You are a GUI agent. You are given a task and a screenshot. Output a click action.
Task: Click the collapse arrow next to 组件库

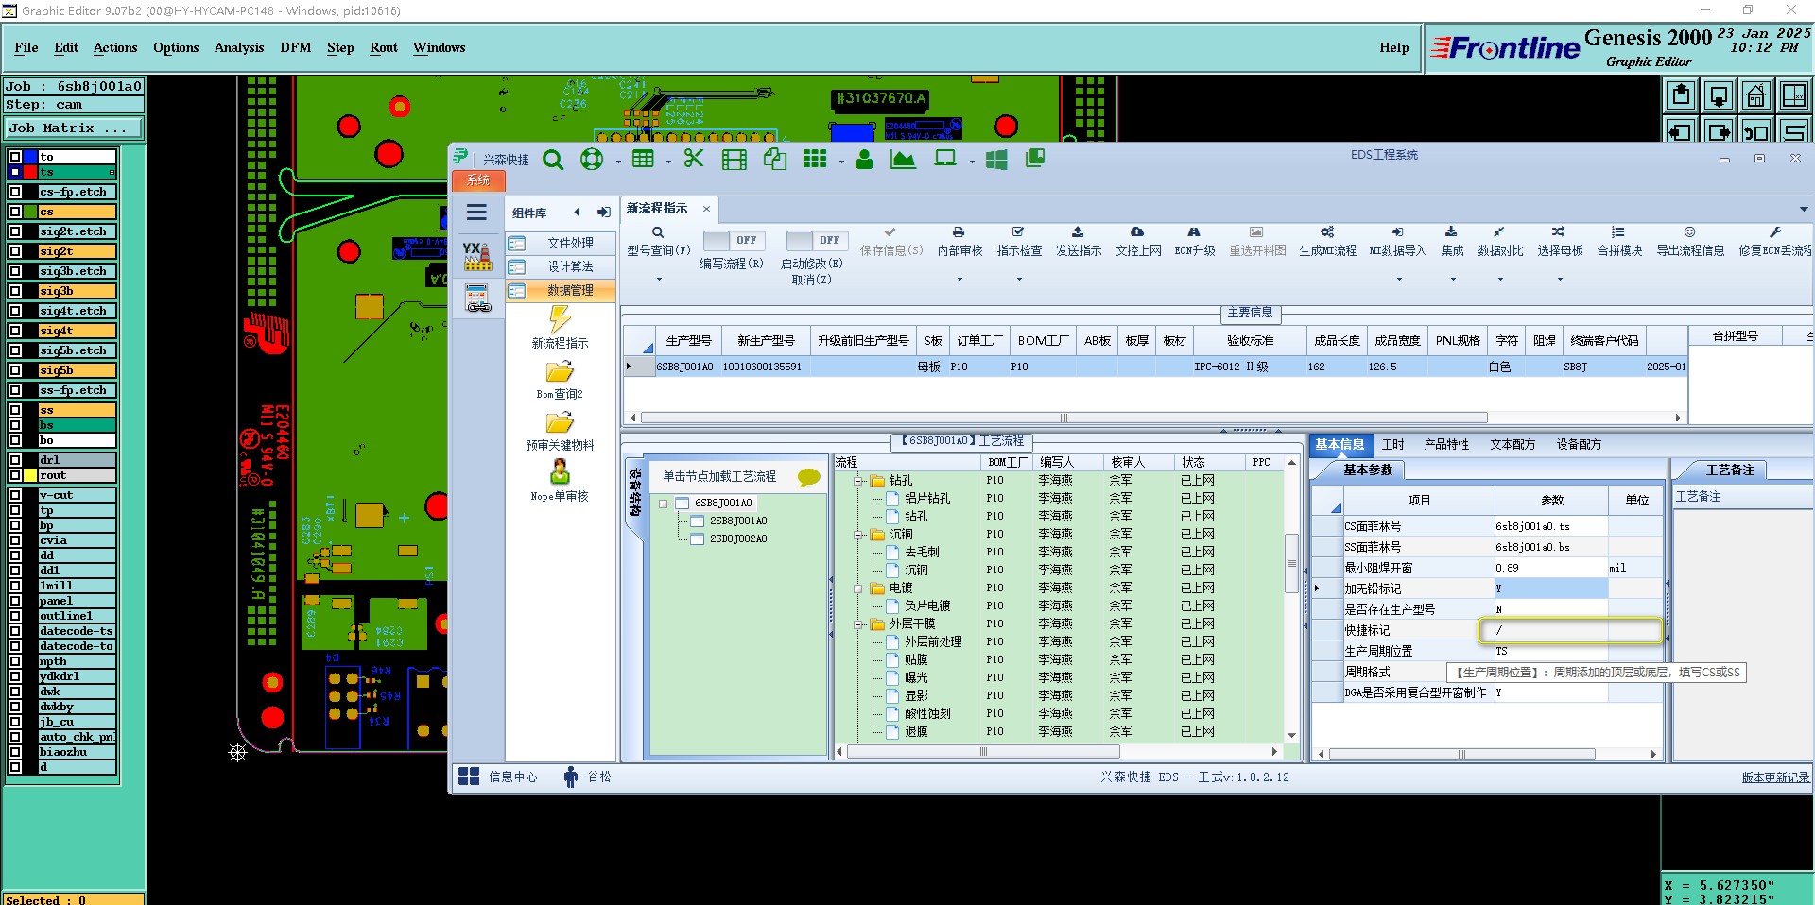(577, 213)
